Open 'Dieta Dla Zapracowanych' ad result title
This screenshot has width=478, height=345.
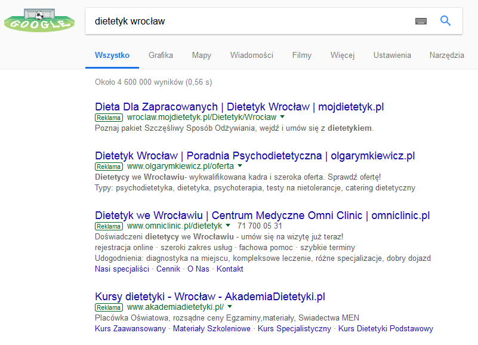pyautogui.click(x=239, y=107)
